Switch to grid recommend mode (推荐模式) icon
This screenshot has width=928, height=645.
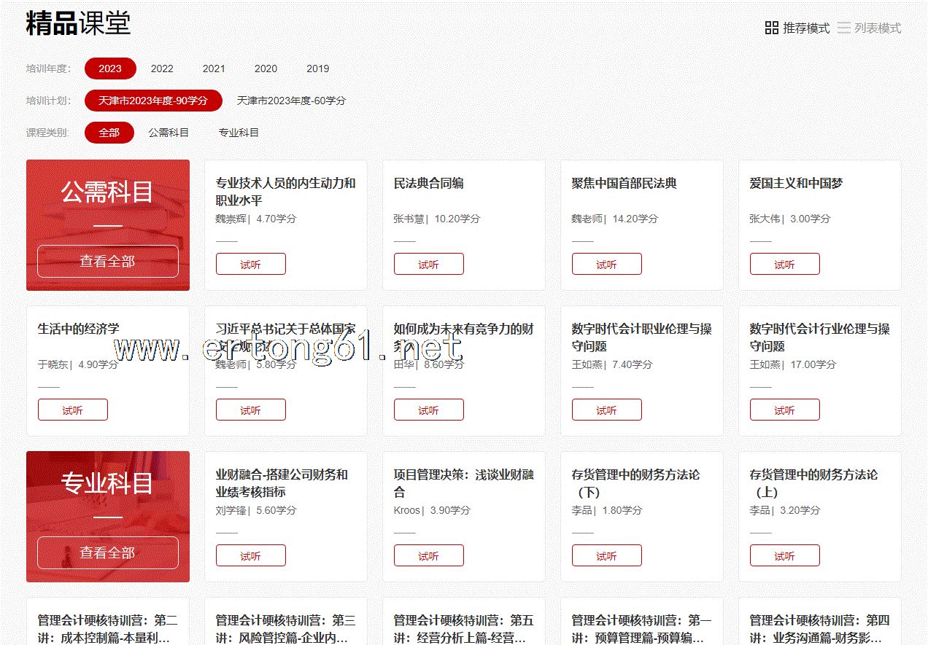pos(771,28)
